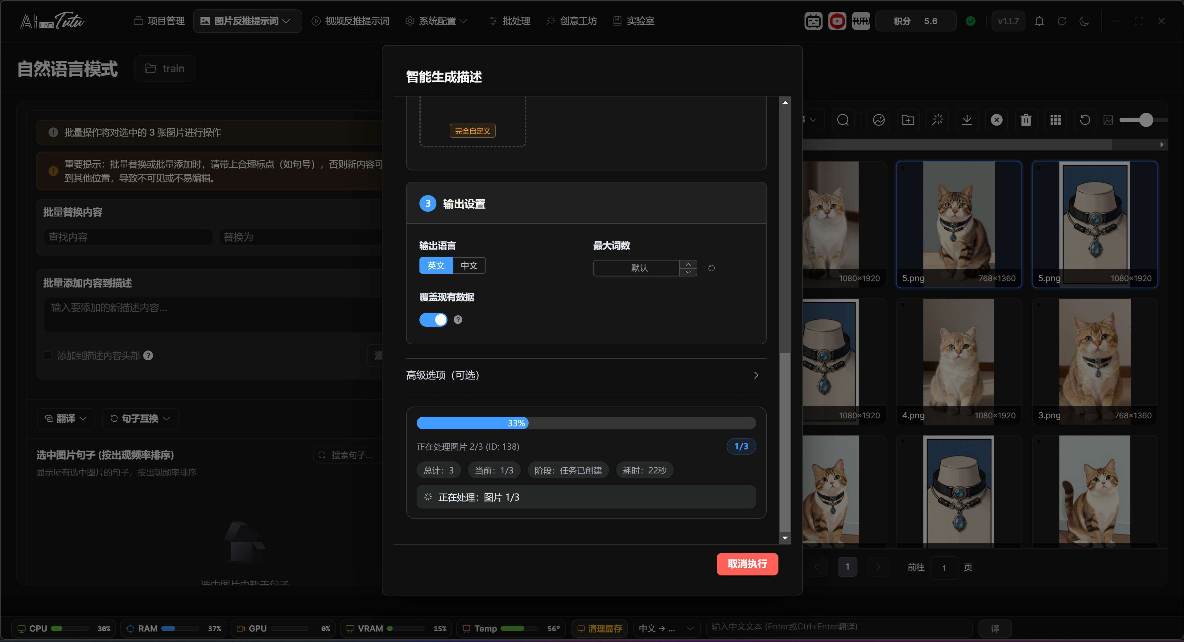Toggle selection dot on 4.png thumbnail
Viewport: 1184px width, 642px height.
tap(903, 305)
